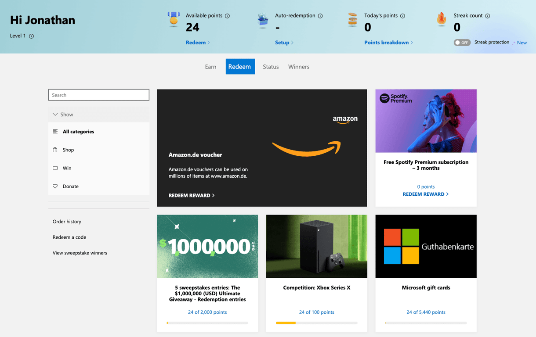The height and width of the screenshot is (337, 536).
Task: Click the 'Hi Jonathan' greeting
Action: coord(43,20)
